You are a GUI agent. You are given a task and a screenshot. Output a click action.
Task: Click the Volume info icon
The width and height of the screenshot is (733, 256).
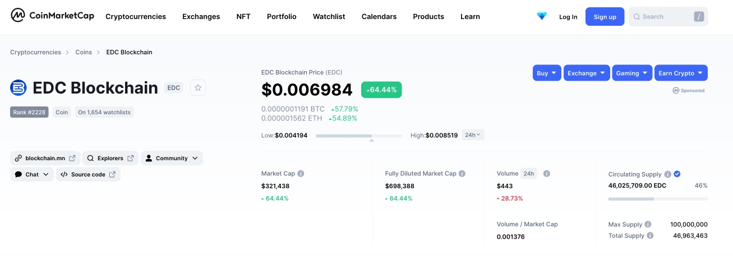(x=547, y=174)
